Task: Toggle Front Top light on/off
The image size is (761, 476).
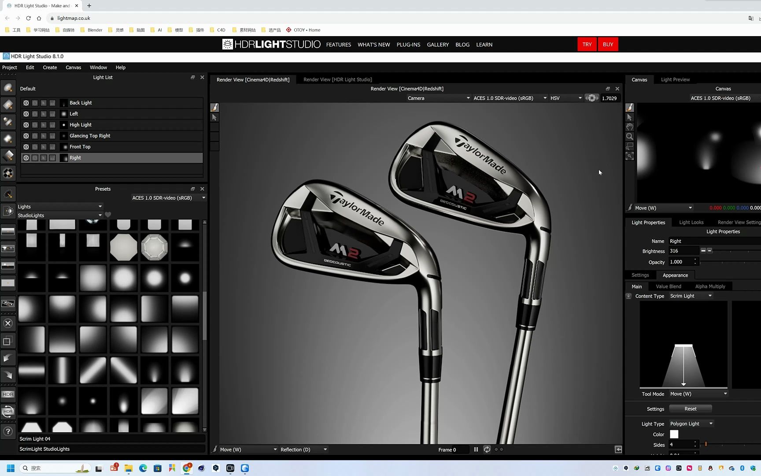Action: coord(26,147)
